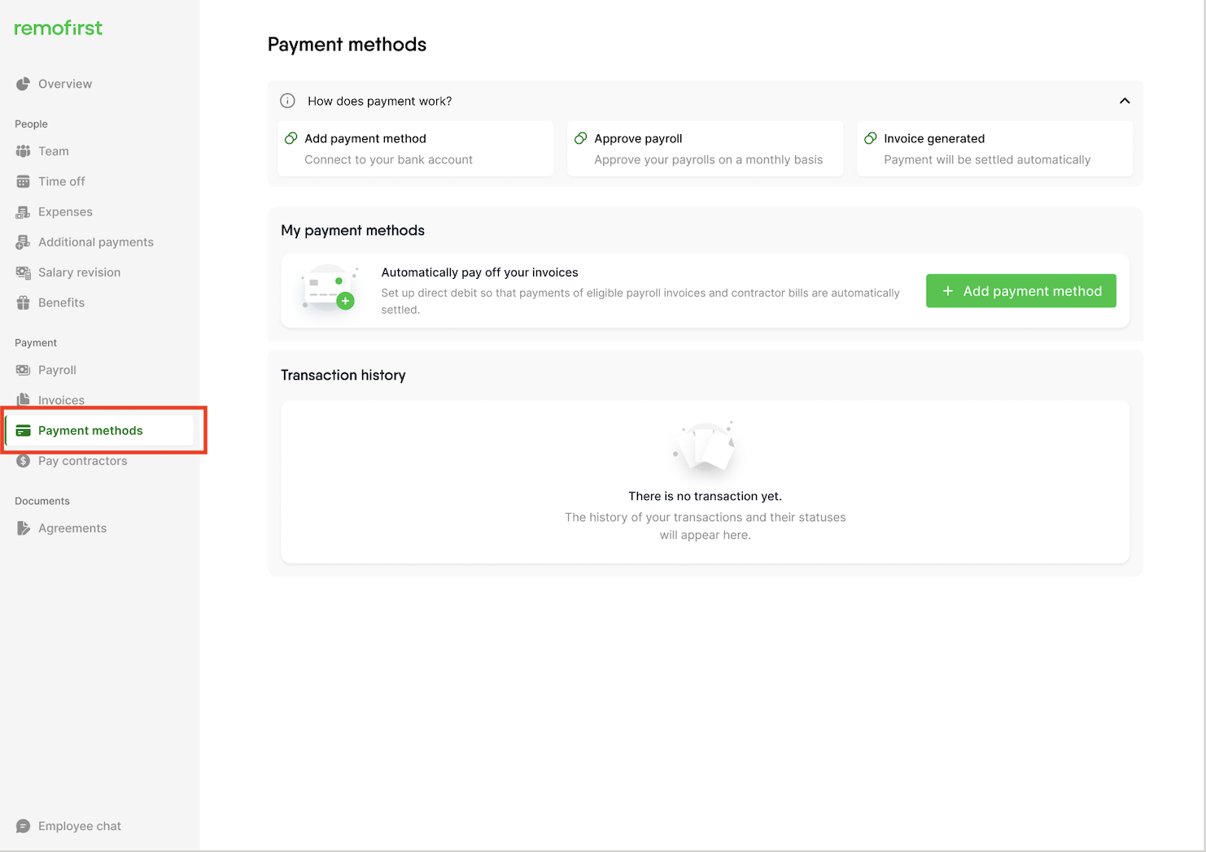Go to Additional payments page
Viewport: 1206px width, 852px height.
pyautogui.click(x=95, y=242)
